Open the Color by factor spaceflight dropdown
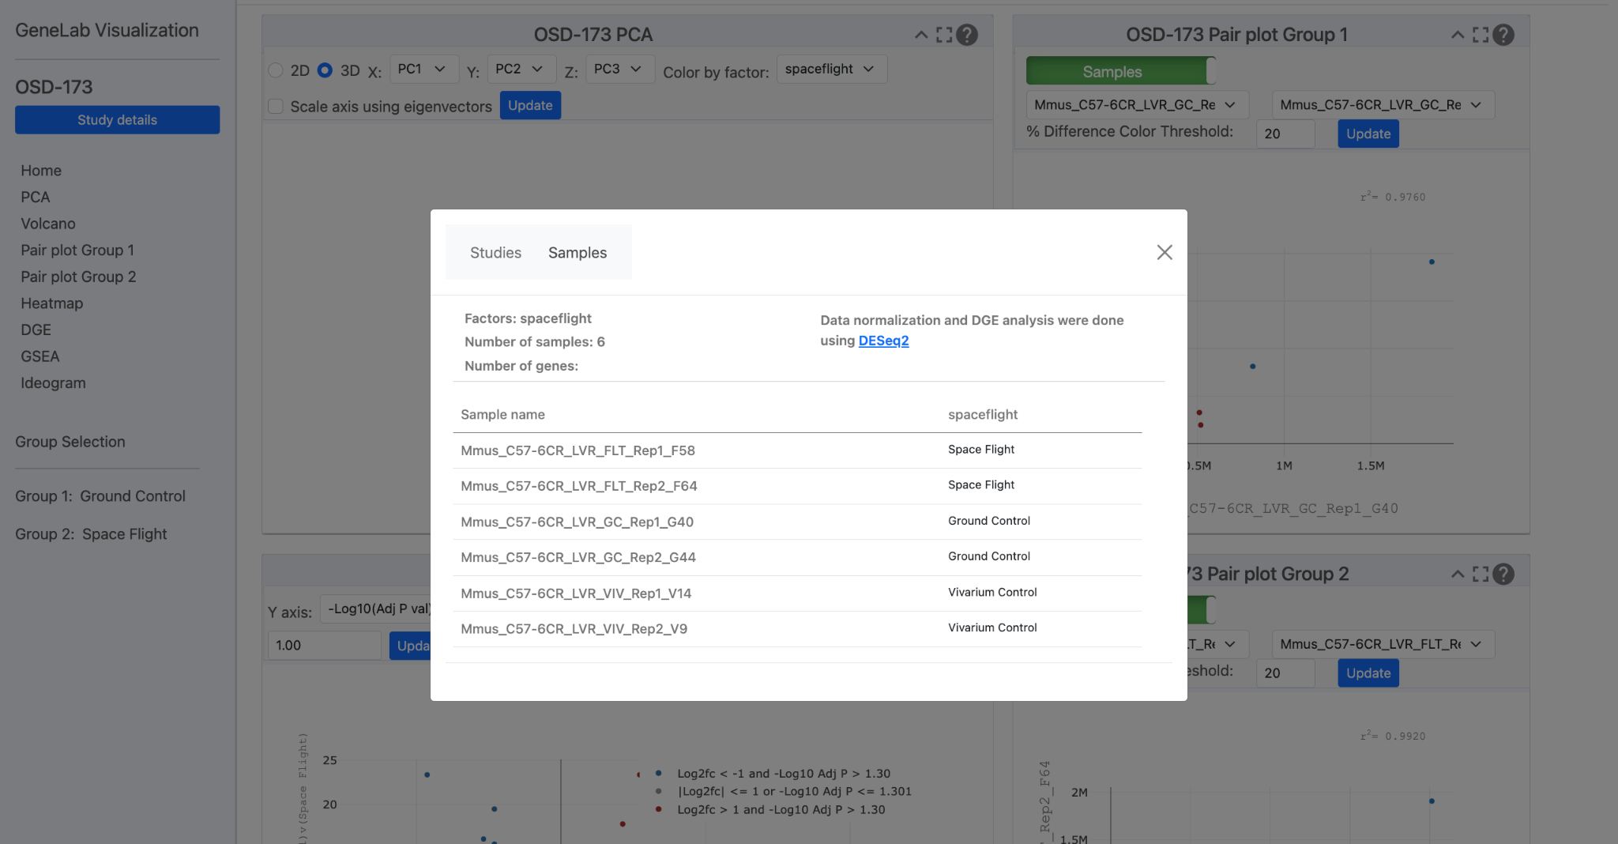The height and width of the screenshot is (844, 1618). point(830,69)
